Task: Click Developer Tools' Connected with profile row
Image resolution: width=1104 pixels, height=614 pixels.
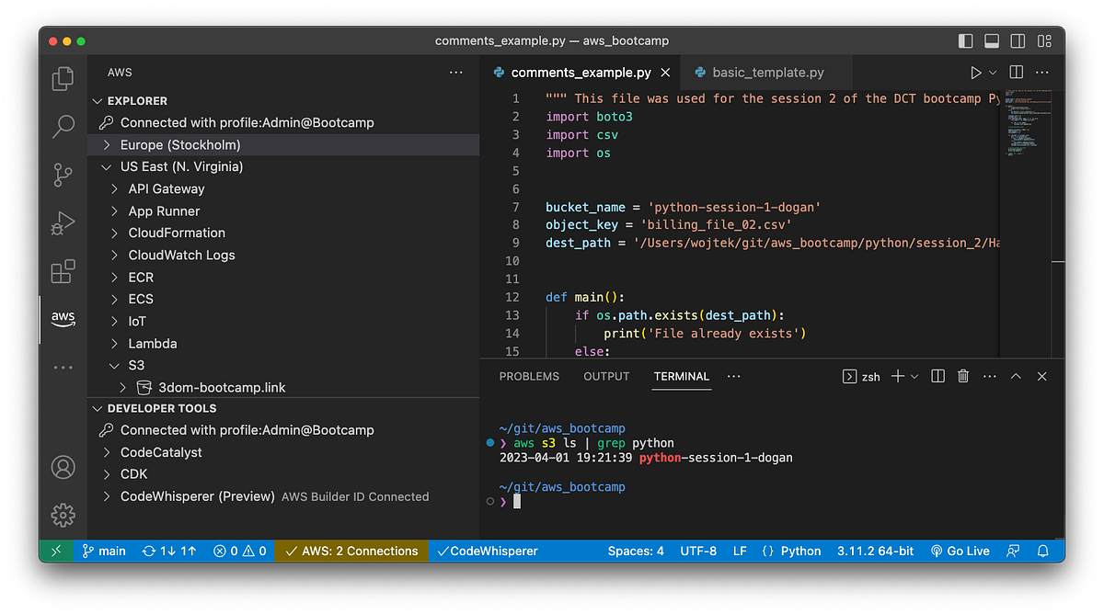Action: (283, 430)
